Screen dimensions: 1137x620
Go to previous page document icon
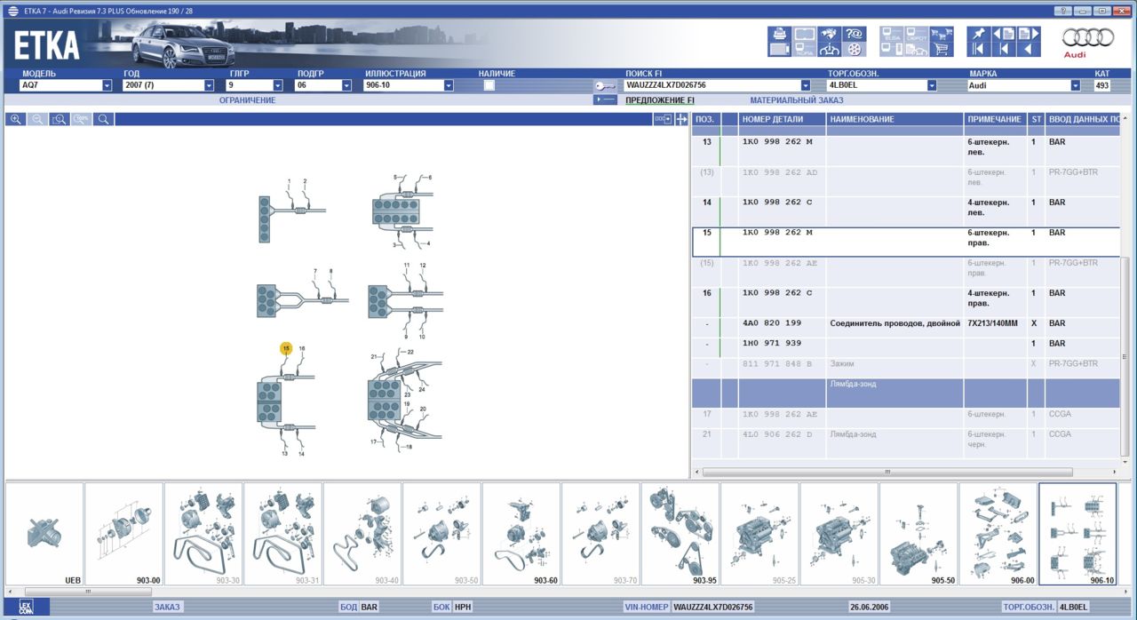pos(1004,34)
